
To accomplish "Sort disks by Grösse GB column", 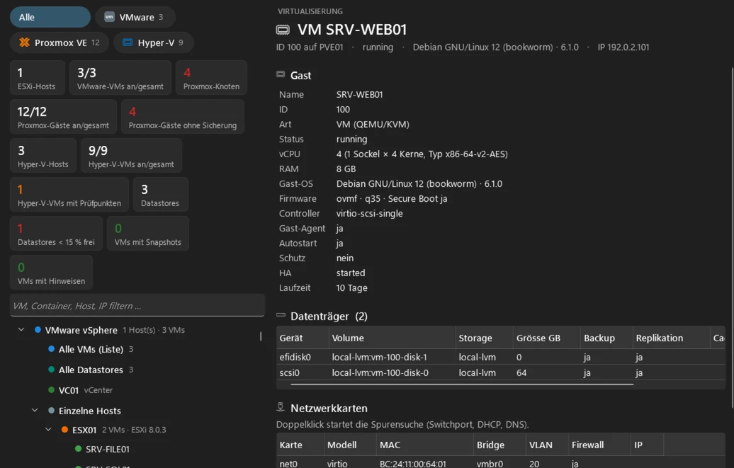I will [547, 338].
